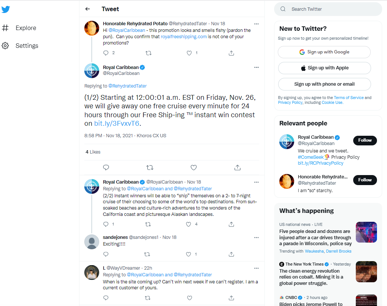Follow Royal Caribbean in Relevant people
The height and width of the screenshot is (306, 387).
point(365,140)
